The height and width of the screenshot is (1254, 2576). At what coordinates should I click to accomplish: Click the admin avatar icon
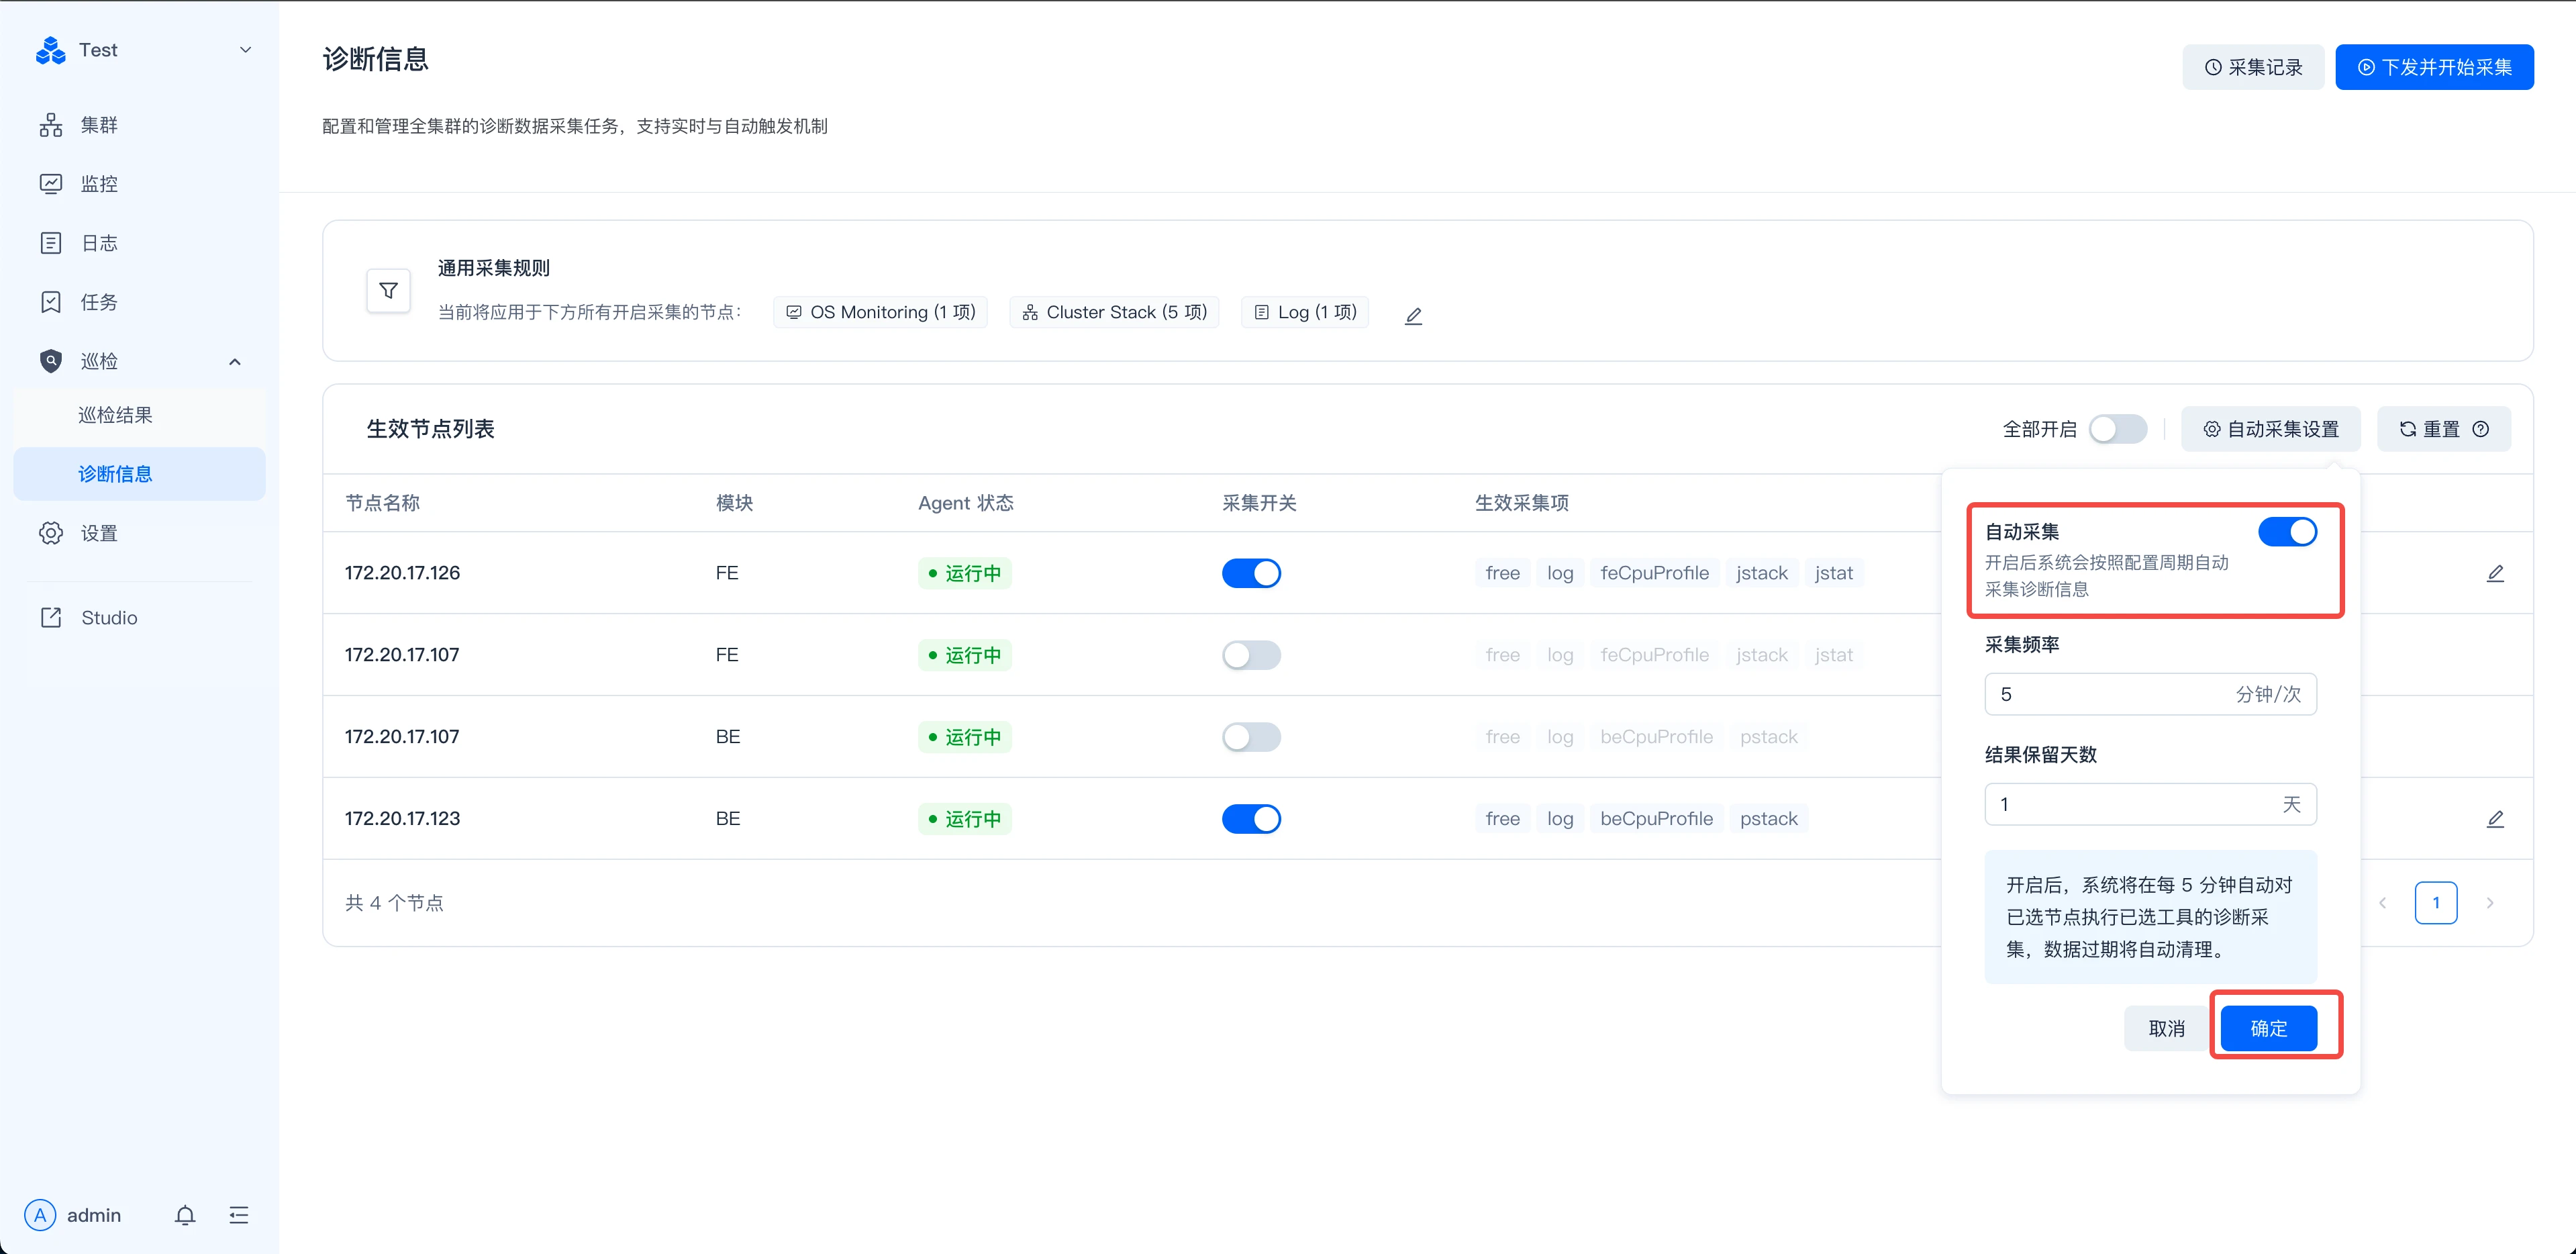(x=40, y=1215)
